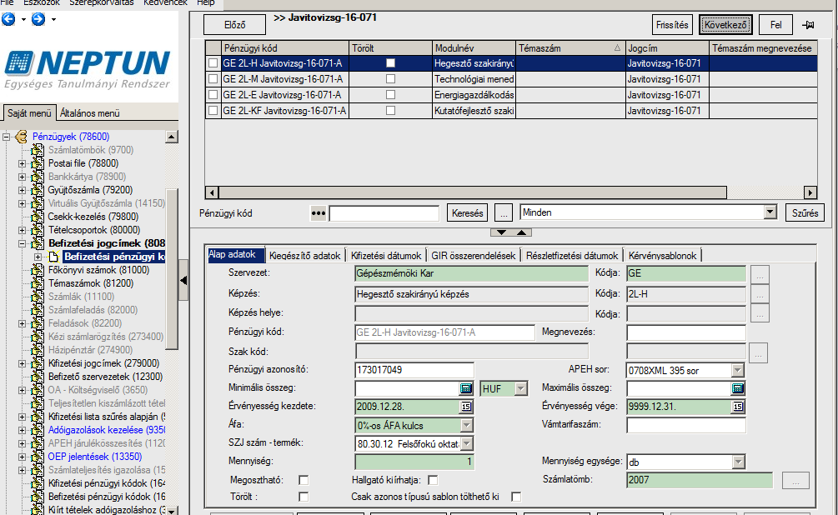Click up arrow of menu tree scrollbar
This screenshot has width=838, height=515.
click(x=172, y=137)
